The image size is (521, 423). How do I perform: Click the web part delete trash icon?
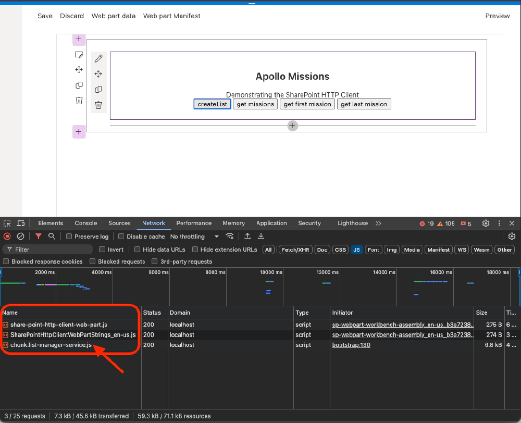[x=98, y=105]
